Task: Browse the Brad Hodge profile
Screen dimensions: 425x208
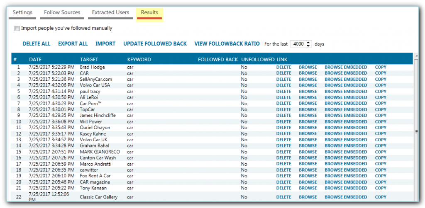Action: (308, 67)
